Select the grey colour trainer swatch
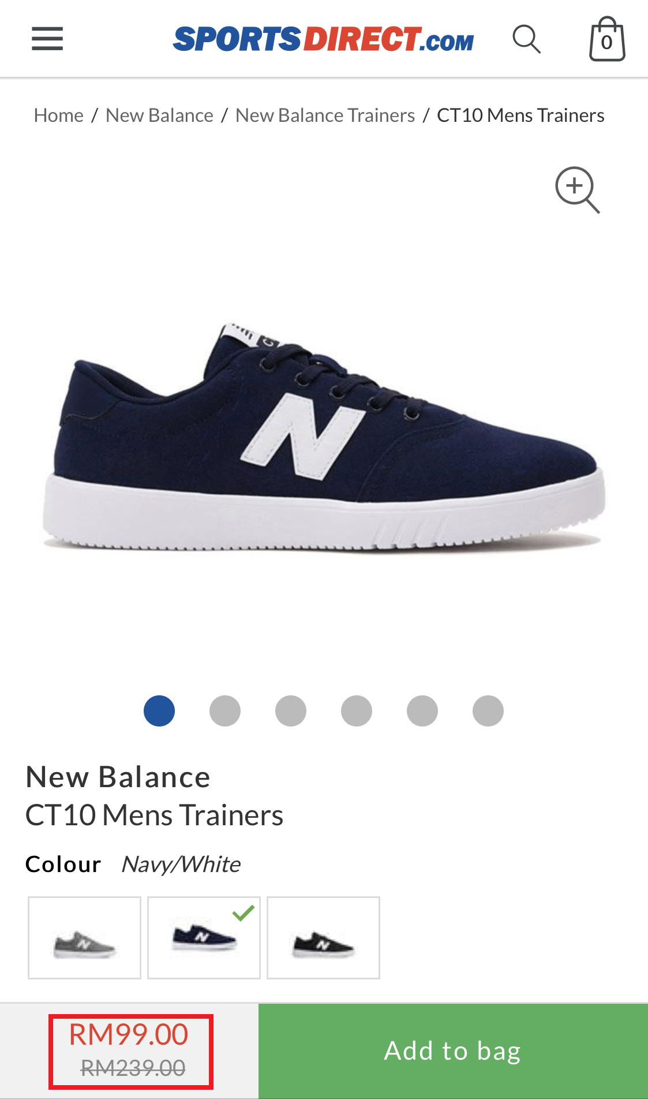Viewport: 648px width, 1099px height. click(84, 937)
